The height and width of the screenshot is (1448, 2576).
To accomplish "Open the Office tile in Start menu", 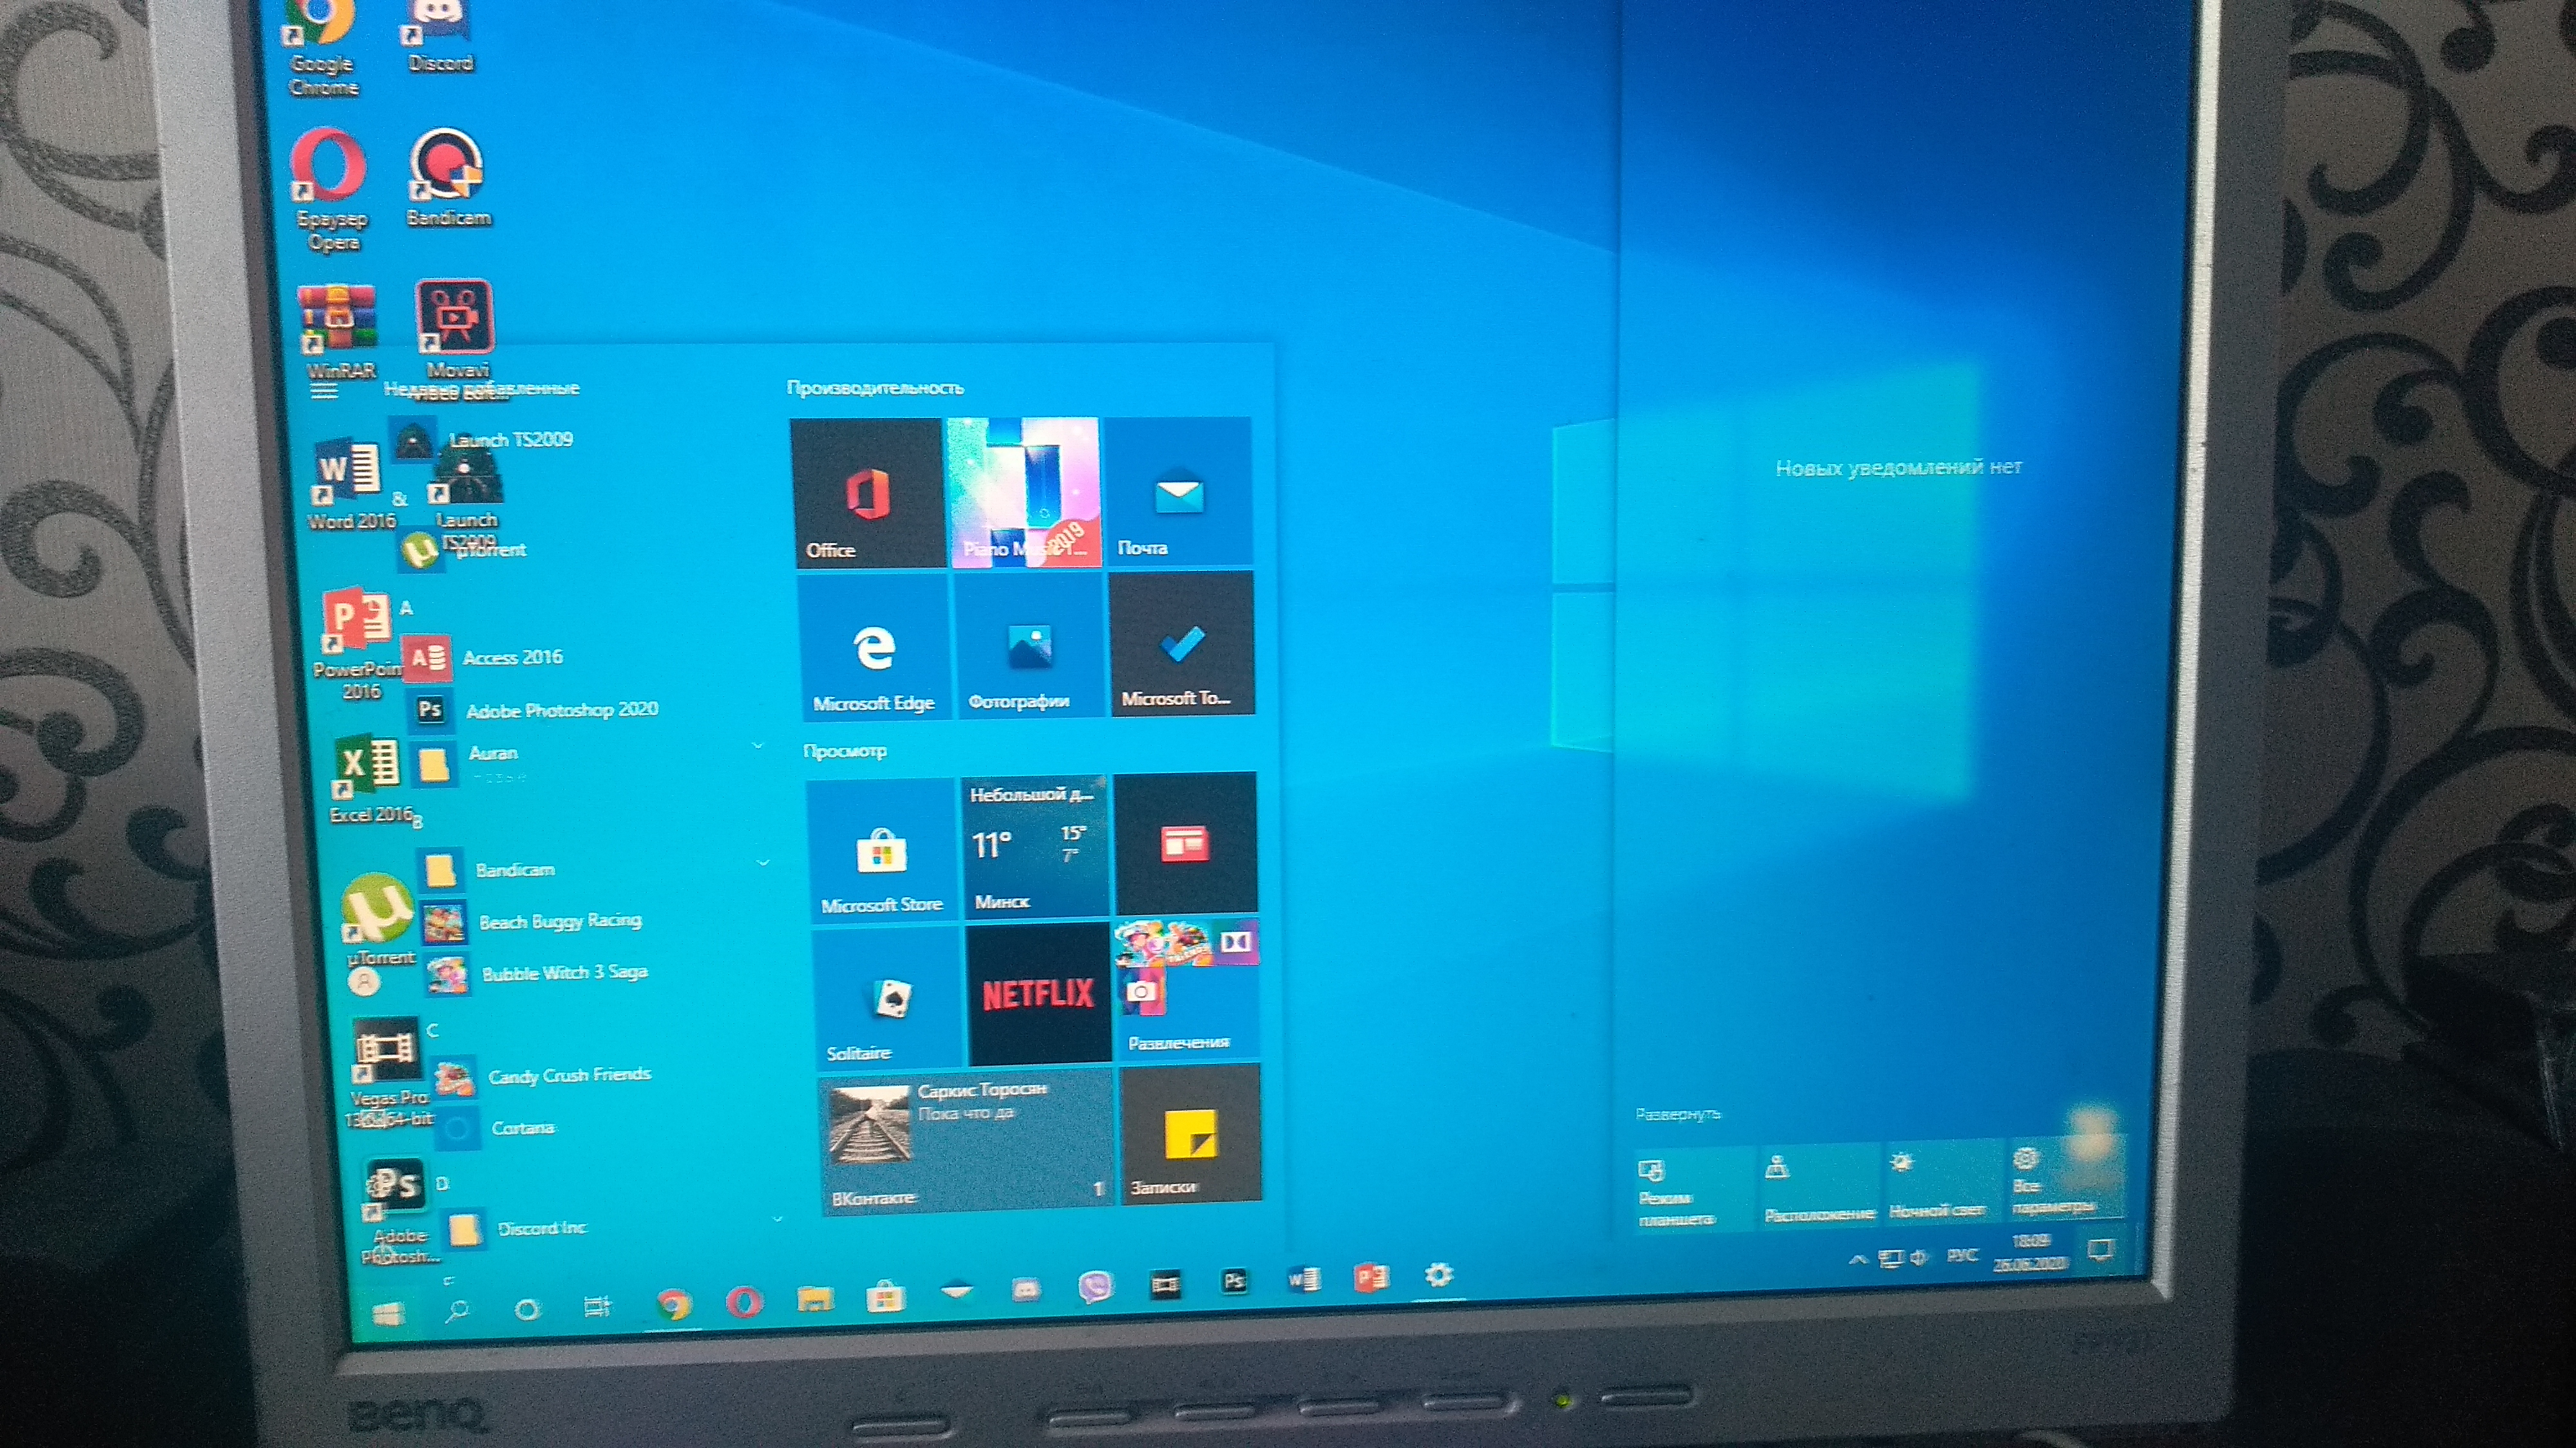I will pyautogui.click(x=867, y=493).
